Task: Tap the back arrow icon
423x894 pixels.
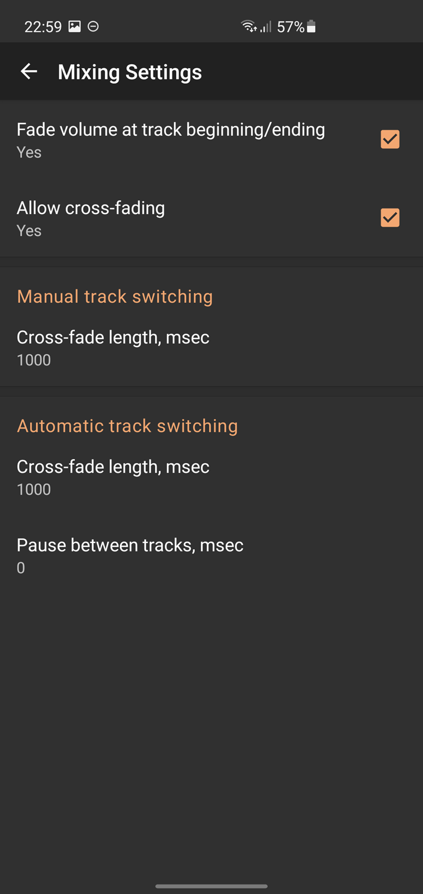Action: click(28, 72)
